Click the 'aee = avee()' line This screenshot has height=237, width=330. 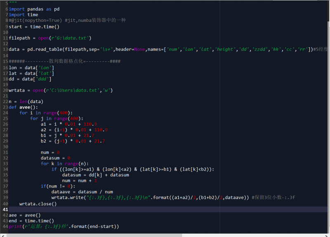pyautogui.click(x=25, y=215)
